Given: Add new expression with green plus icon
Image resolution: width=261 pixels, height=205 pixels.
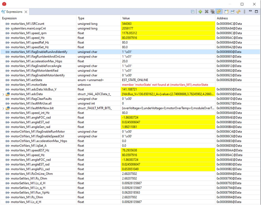Looking at the screenshot, I should 200,12.
